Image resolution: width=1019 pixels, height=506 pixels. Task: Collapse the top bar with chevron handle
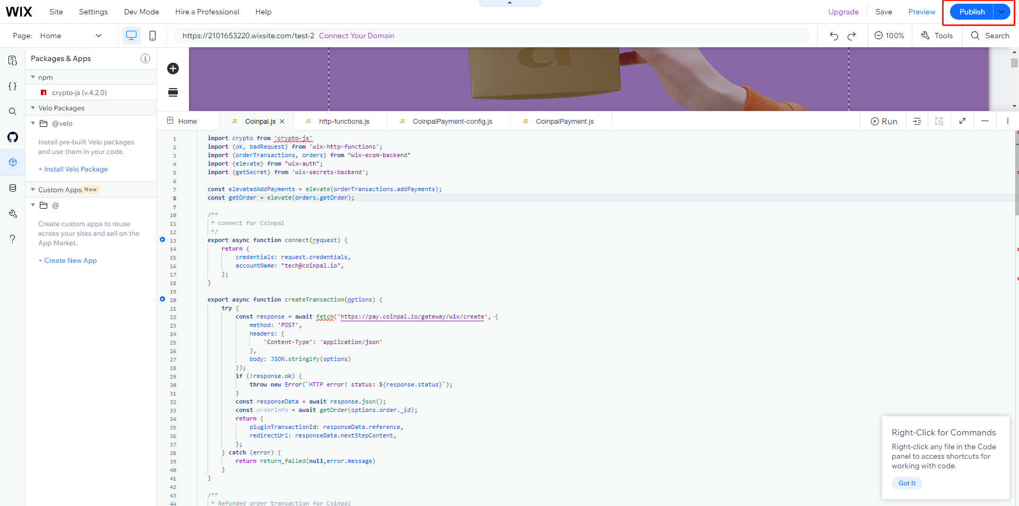(x=509, y=3)
